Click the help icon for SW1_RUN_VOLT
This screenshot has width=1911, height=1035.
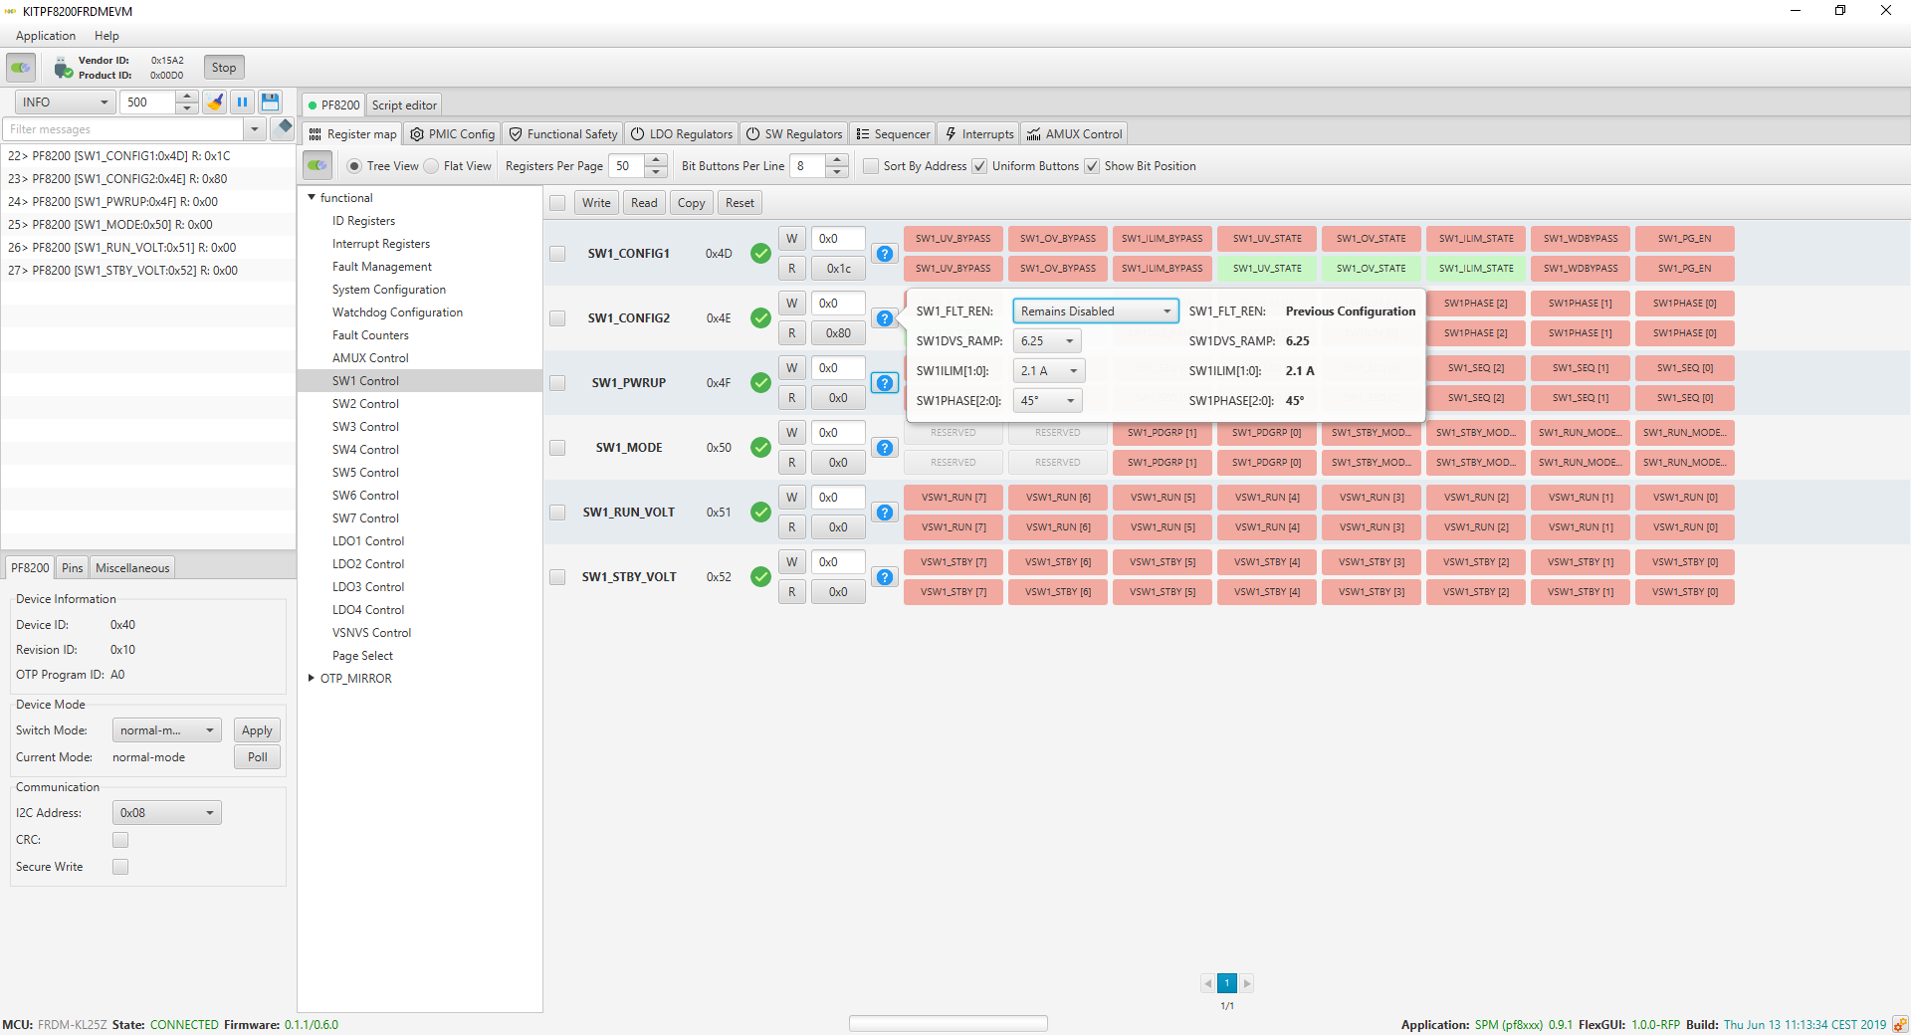[x=884, y=513]
